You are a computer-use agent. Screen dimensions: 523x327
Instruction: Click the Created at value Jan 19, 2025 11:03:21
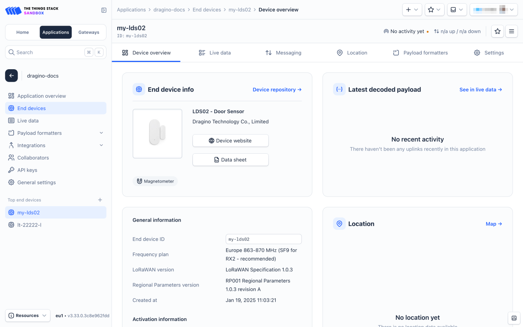pyautogui.click(x=251, y=300)
